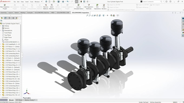Switch to the Assembly tab
This screenshot has height=103, width=184.
pos(4,12)
